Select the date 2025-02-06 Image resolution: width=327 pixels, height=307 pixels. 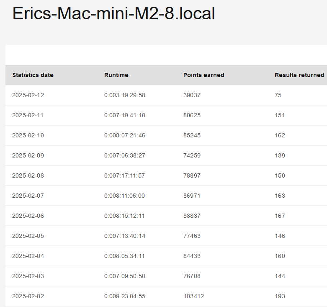[x=28, y=216]
